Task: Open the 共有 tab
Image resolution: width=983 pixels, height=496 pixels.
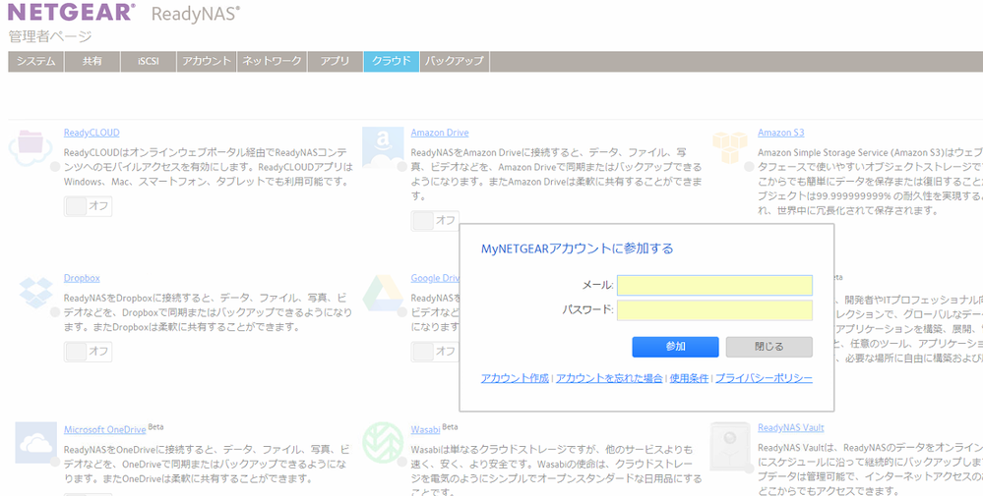Action: (92, 61)
